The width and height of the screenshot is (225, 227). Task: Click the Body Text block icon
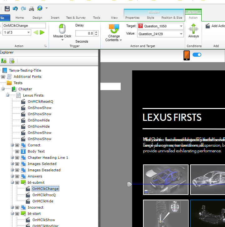(23, 151)
